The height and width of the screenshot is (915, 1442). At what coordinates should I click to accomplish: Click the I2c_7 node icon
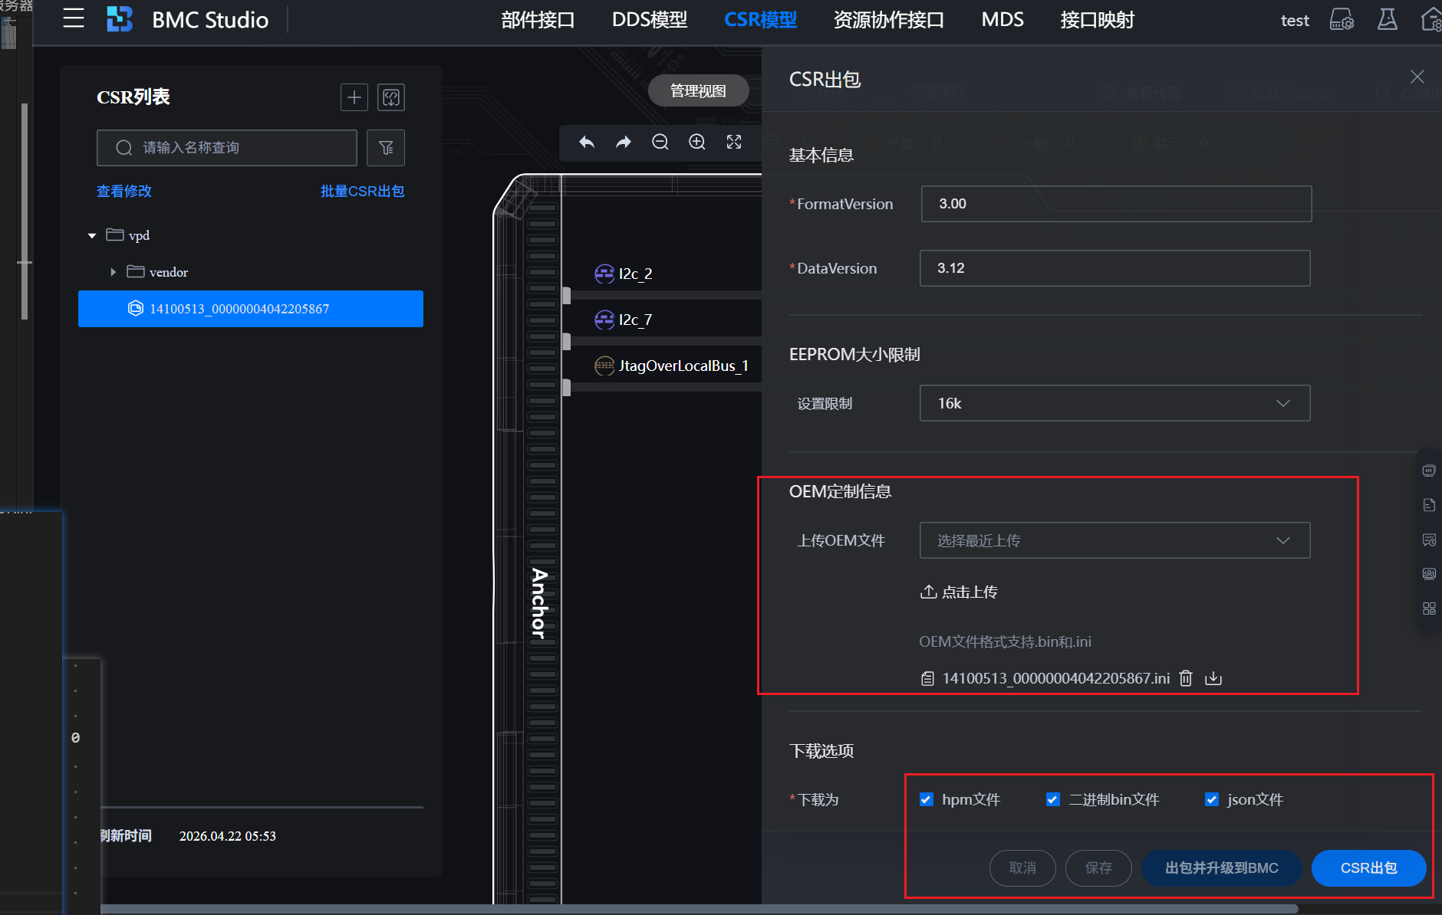604,320
